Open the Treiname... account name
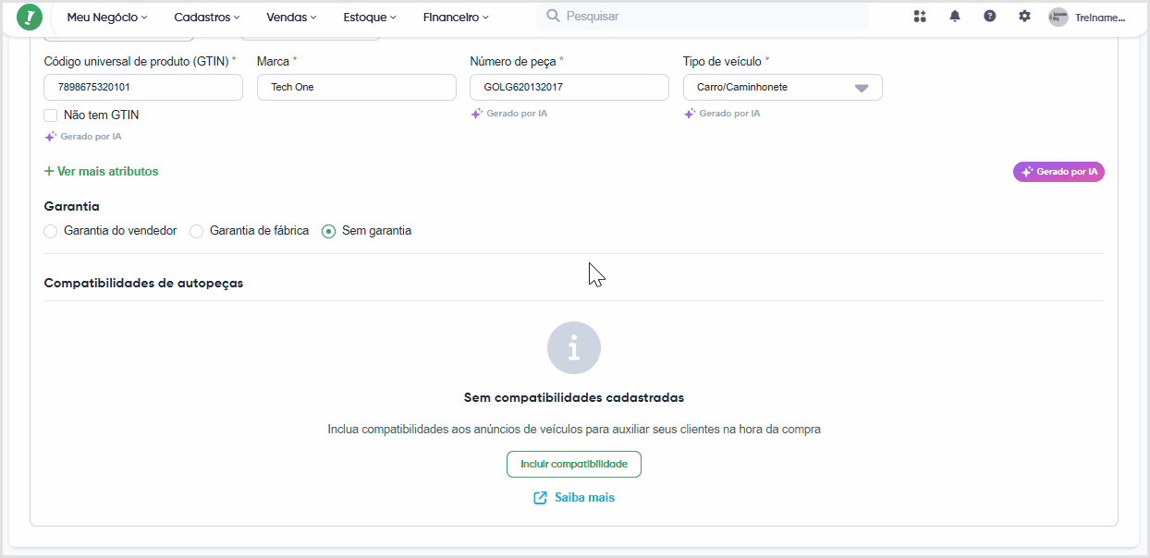Image resolution: width=1150 pixels, height=558 pixels. click(x=1100, y=18)
